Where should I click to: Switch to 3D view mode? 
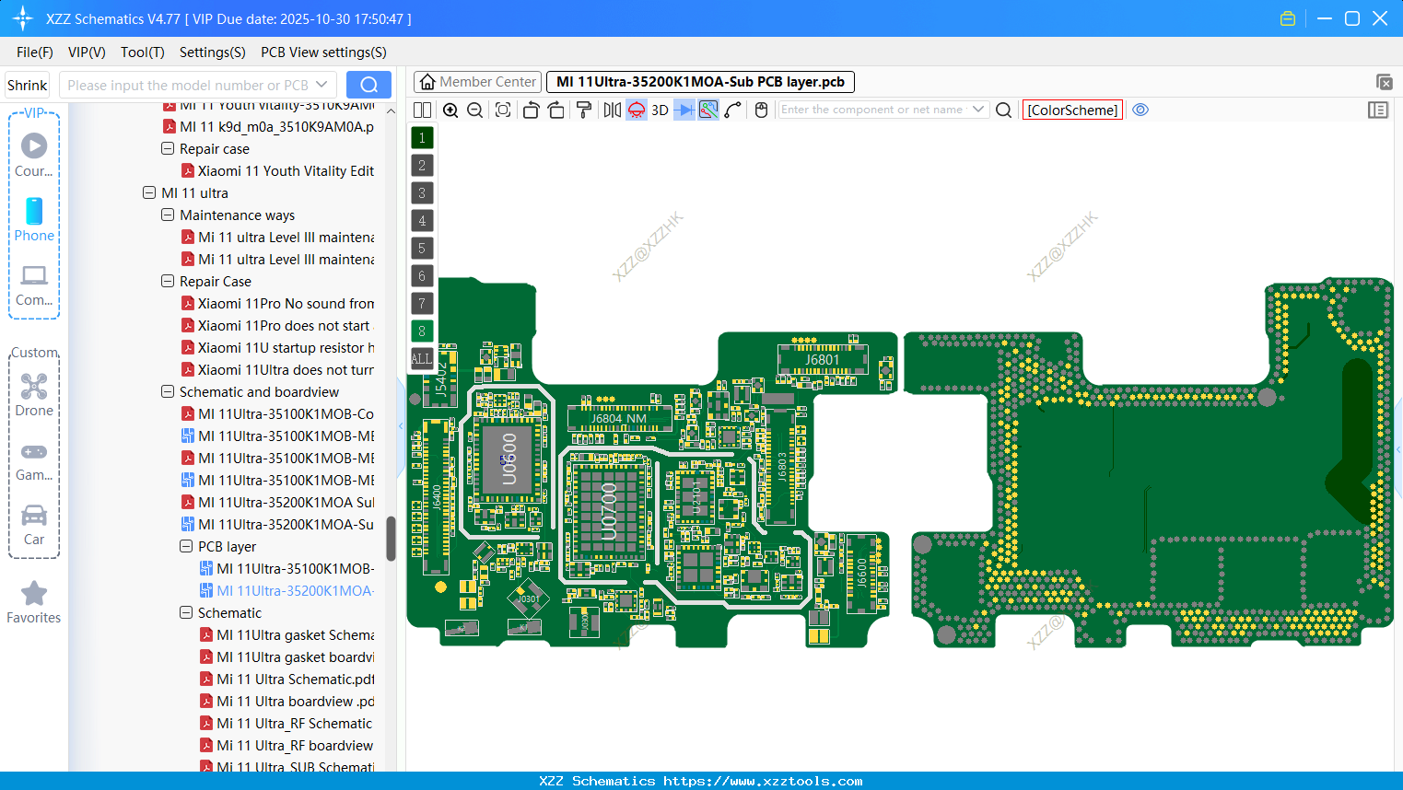pos(658,110)
